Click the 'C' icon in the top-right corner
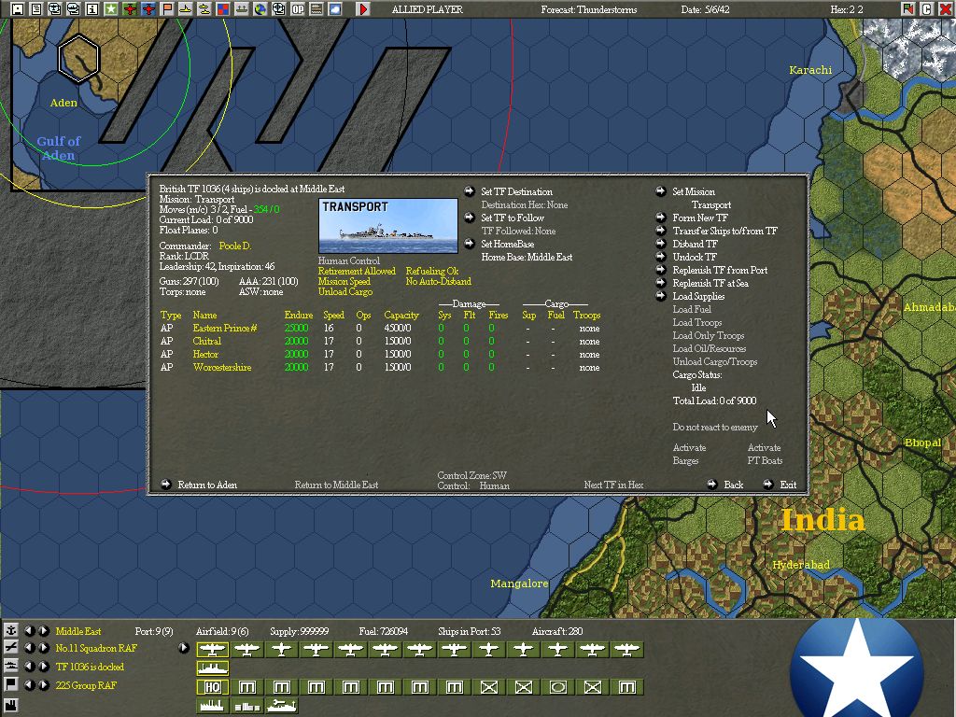 (x=927, y=9)
